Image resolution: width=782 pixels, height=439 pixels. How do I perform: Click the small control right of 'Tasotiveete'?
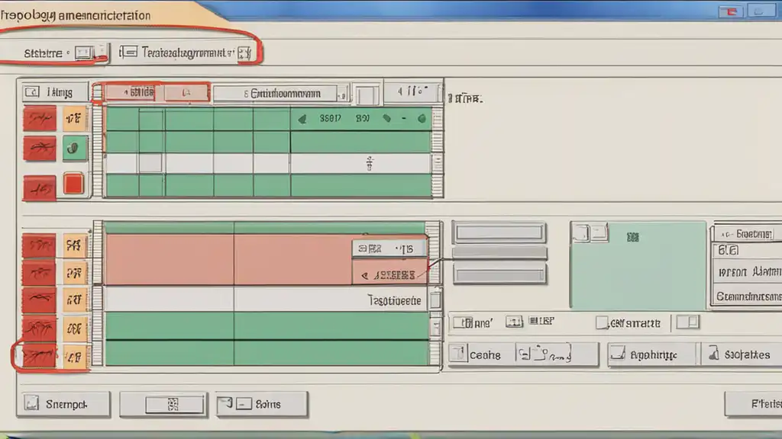435,300
